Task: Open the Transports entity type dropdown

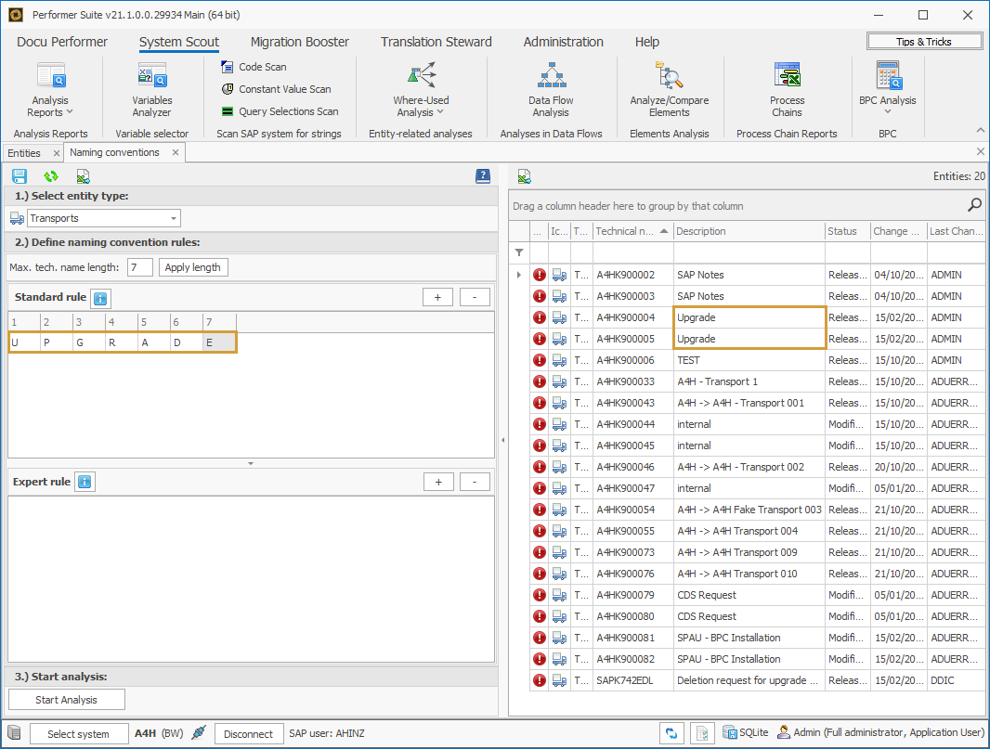Action: point(171,217)
